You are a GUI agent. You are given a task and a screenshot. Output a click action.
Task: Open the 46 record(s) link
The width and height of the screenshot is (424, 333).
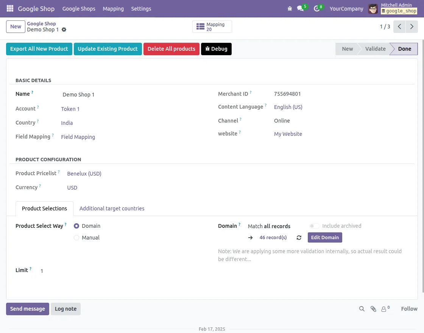(273, 237)
